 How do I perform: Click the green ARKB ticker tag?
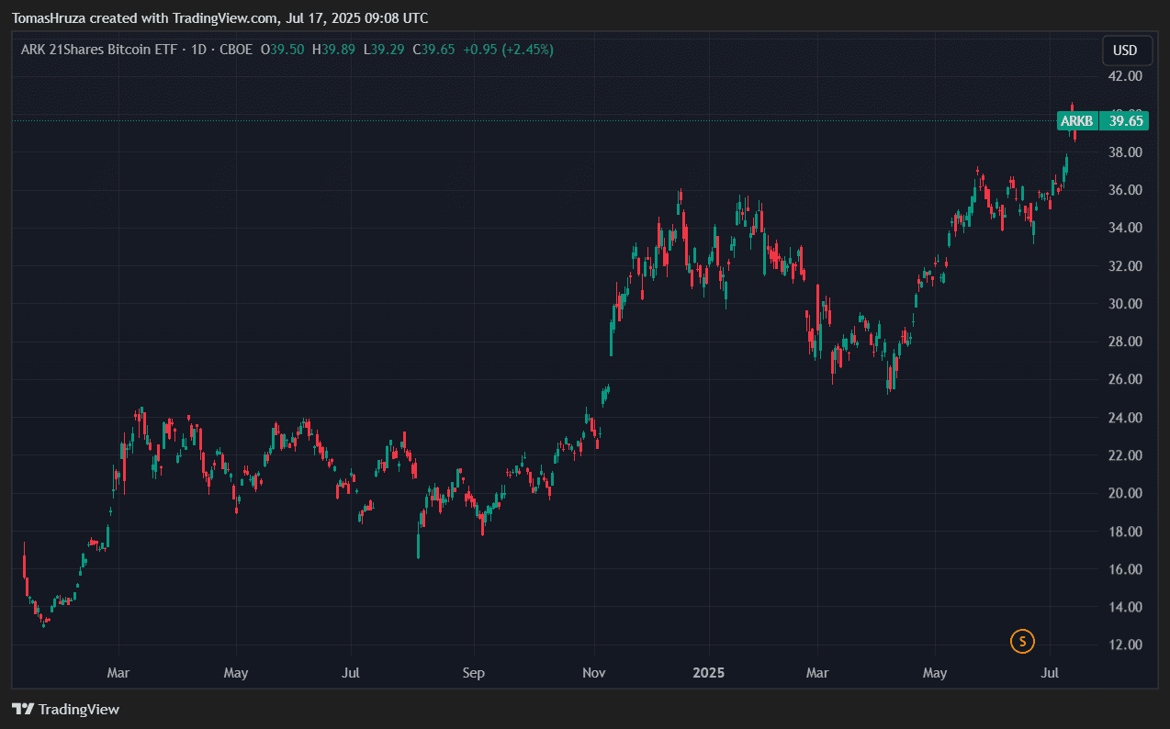coord(1076,120)
